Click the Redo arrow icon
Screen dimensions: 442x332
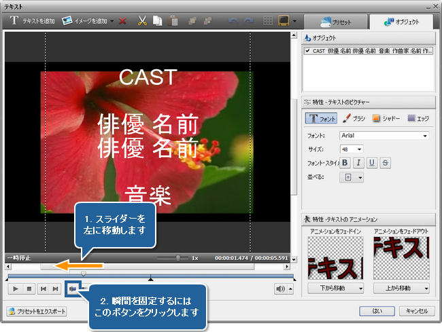(x=248, y=21)
